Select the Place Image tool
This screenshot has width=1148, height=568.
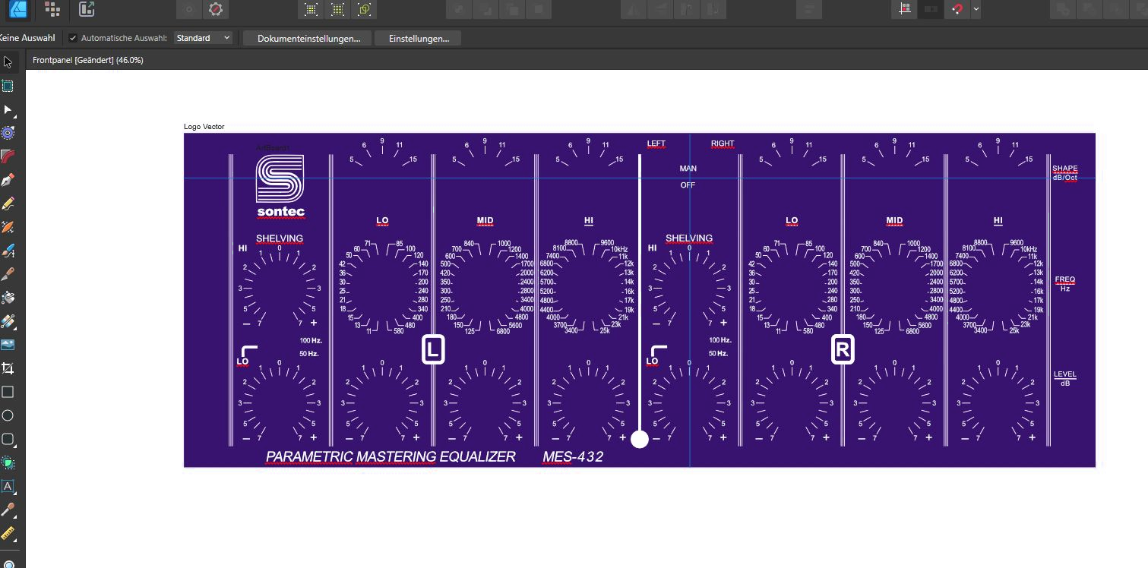coord(8,344)
